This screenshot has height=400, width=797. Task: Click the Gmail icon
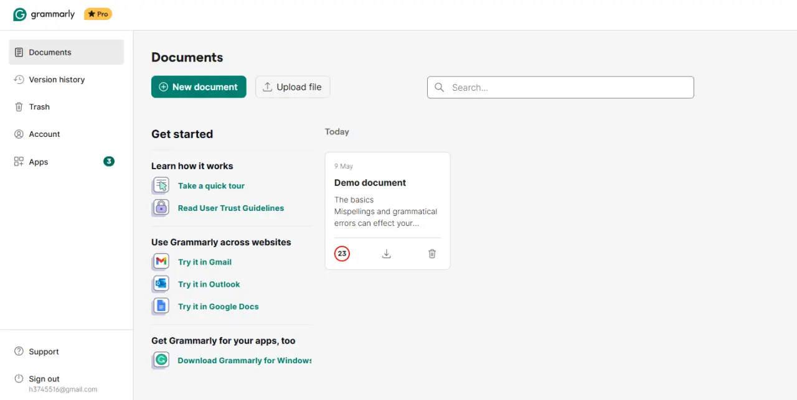161,262
